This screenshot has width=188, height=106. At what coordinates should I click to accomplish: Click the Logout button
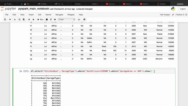(183, 9)
